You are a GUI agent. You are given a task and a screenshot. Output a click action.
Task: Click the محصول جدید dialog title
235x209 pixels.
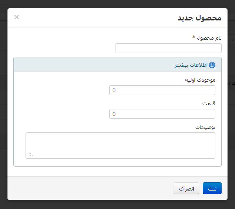[200, 18]
